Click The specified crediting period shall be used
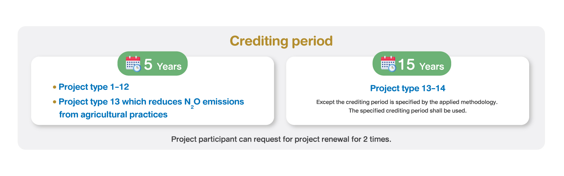 (x=408, y=111)
